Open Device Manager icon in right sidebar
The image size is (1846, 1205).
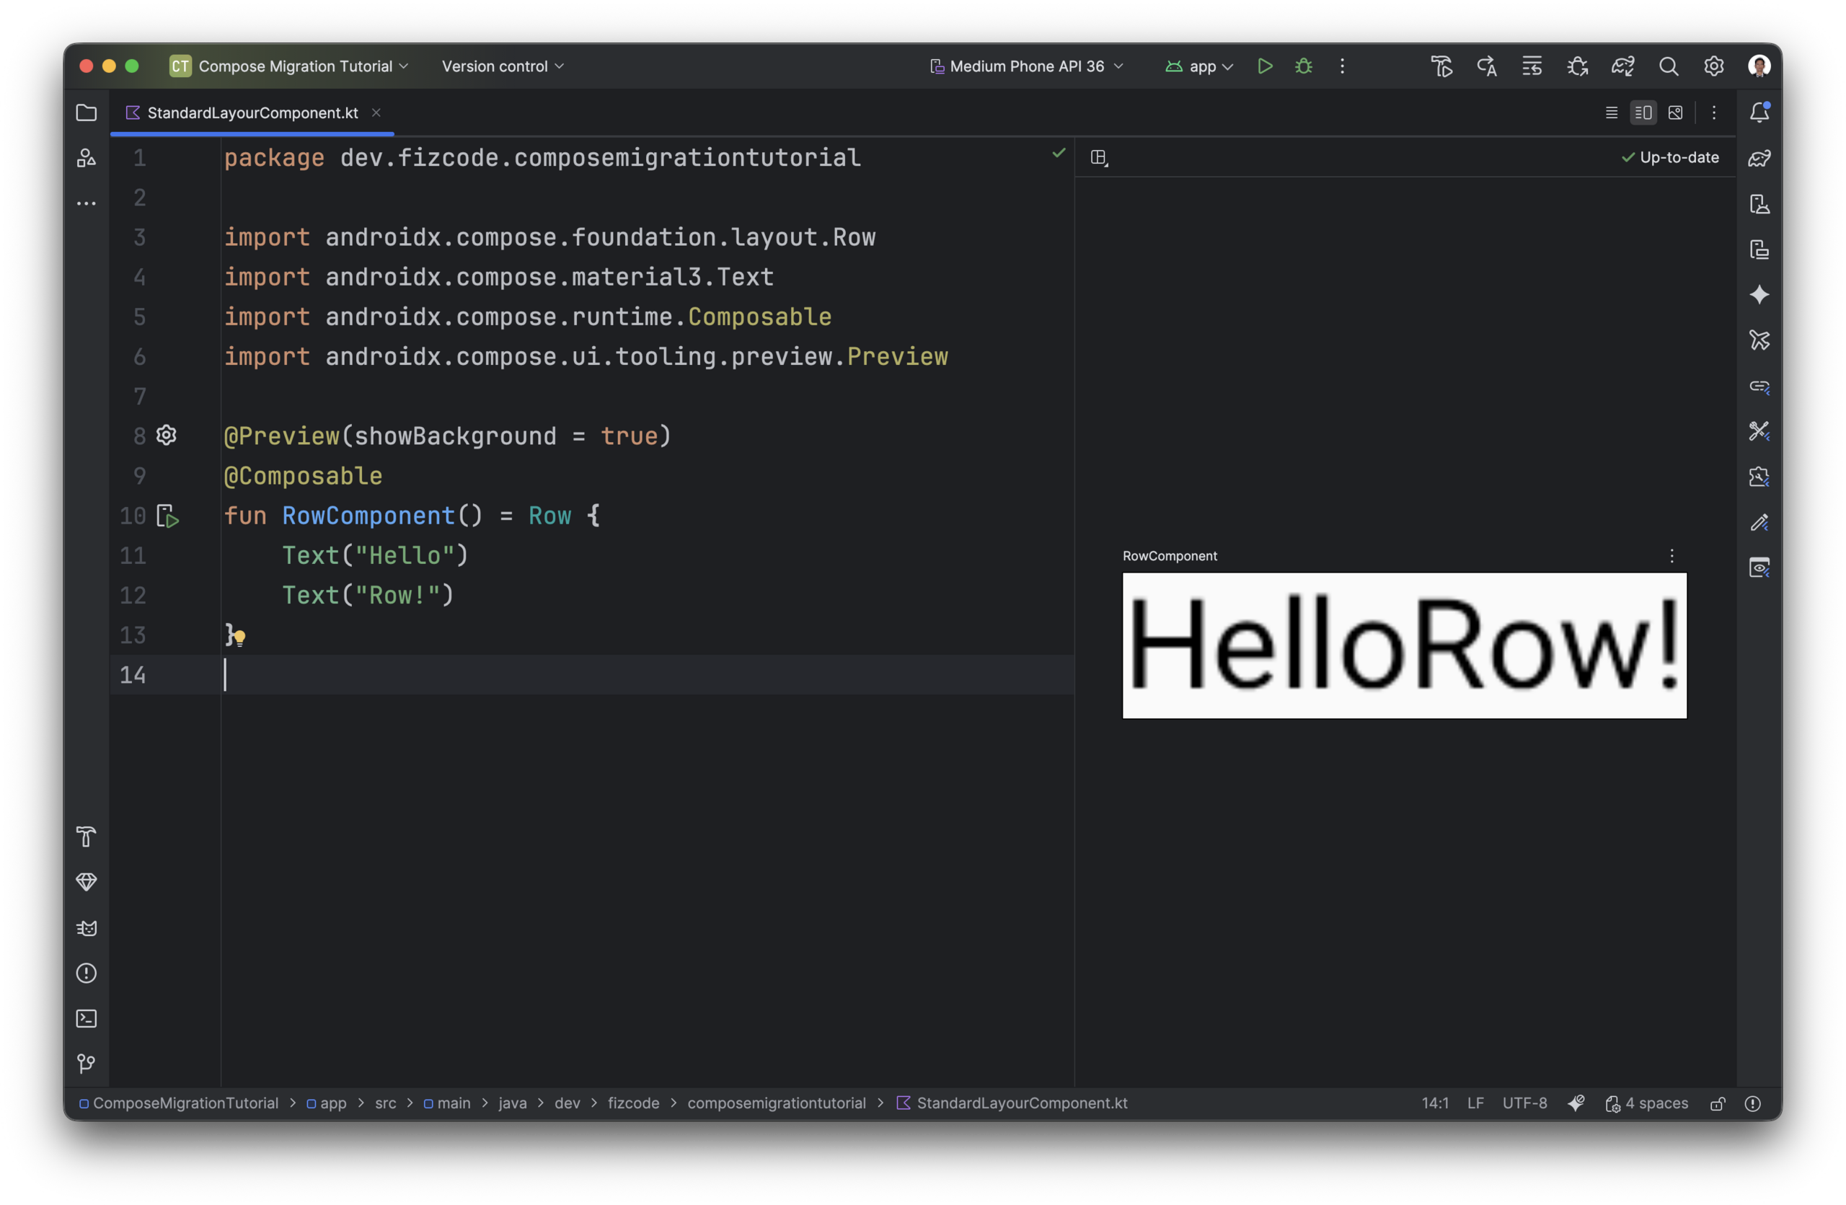pos(1759,204)
